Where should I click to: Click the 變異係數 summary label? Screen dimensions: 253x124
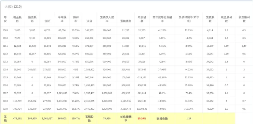(162, 118)
